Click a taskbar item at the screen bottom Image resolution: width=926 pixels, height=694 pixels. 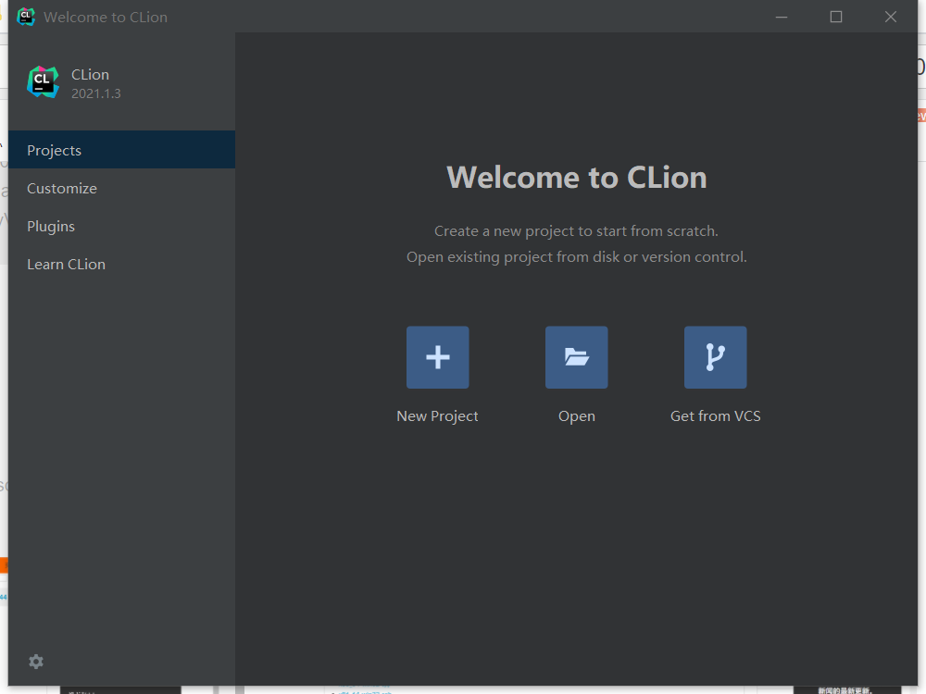click(x=119, y=689)
